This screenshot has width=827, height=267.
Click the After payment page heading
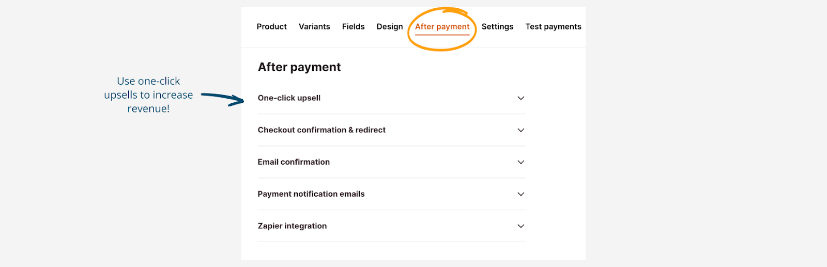[299, 67]
